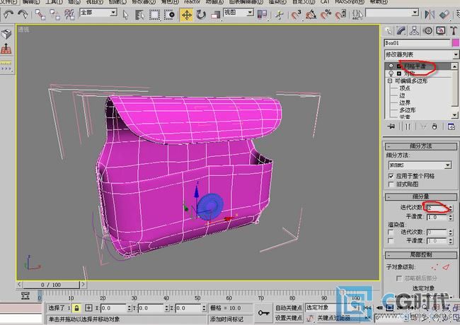Collapse the 局部控制 rollout header
Image resolution: width=460 pixels, height=325 pixels.
(420, 255)
